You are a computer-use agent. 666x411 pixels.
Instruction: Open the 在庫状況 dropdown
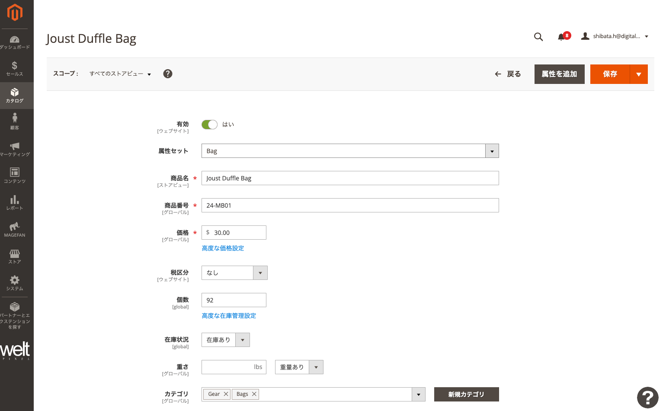[x=243, y=340]
